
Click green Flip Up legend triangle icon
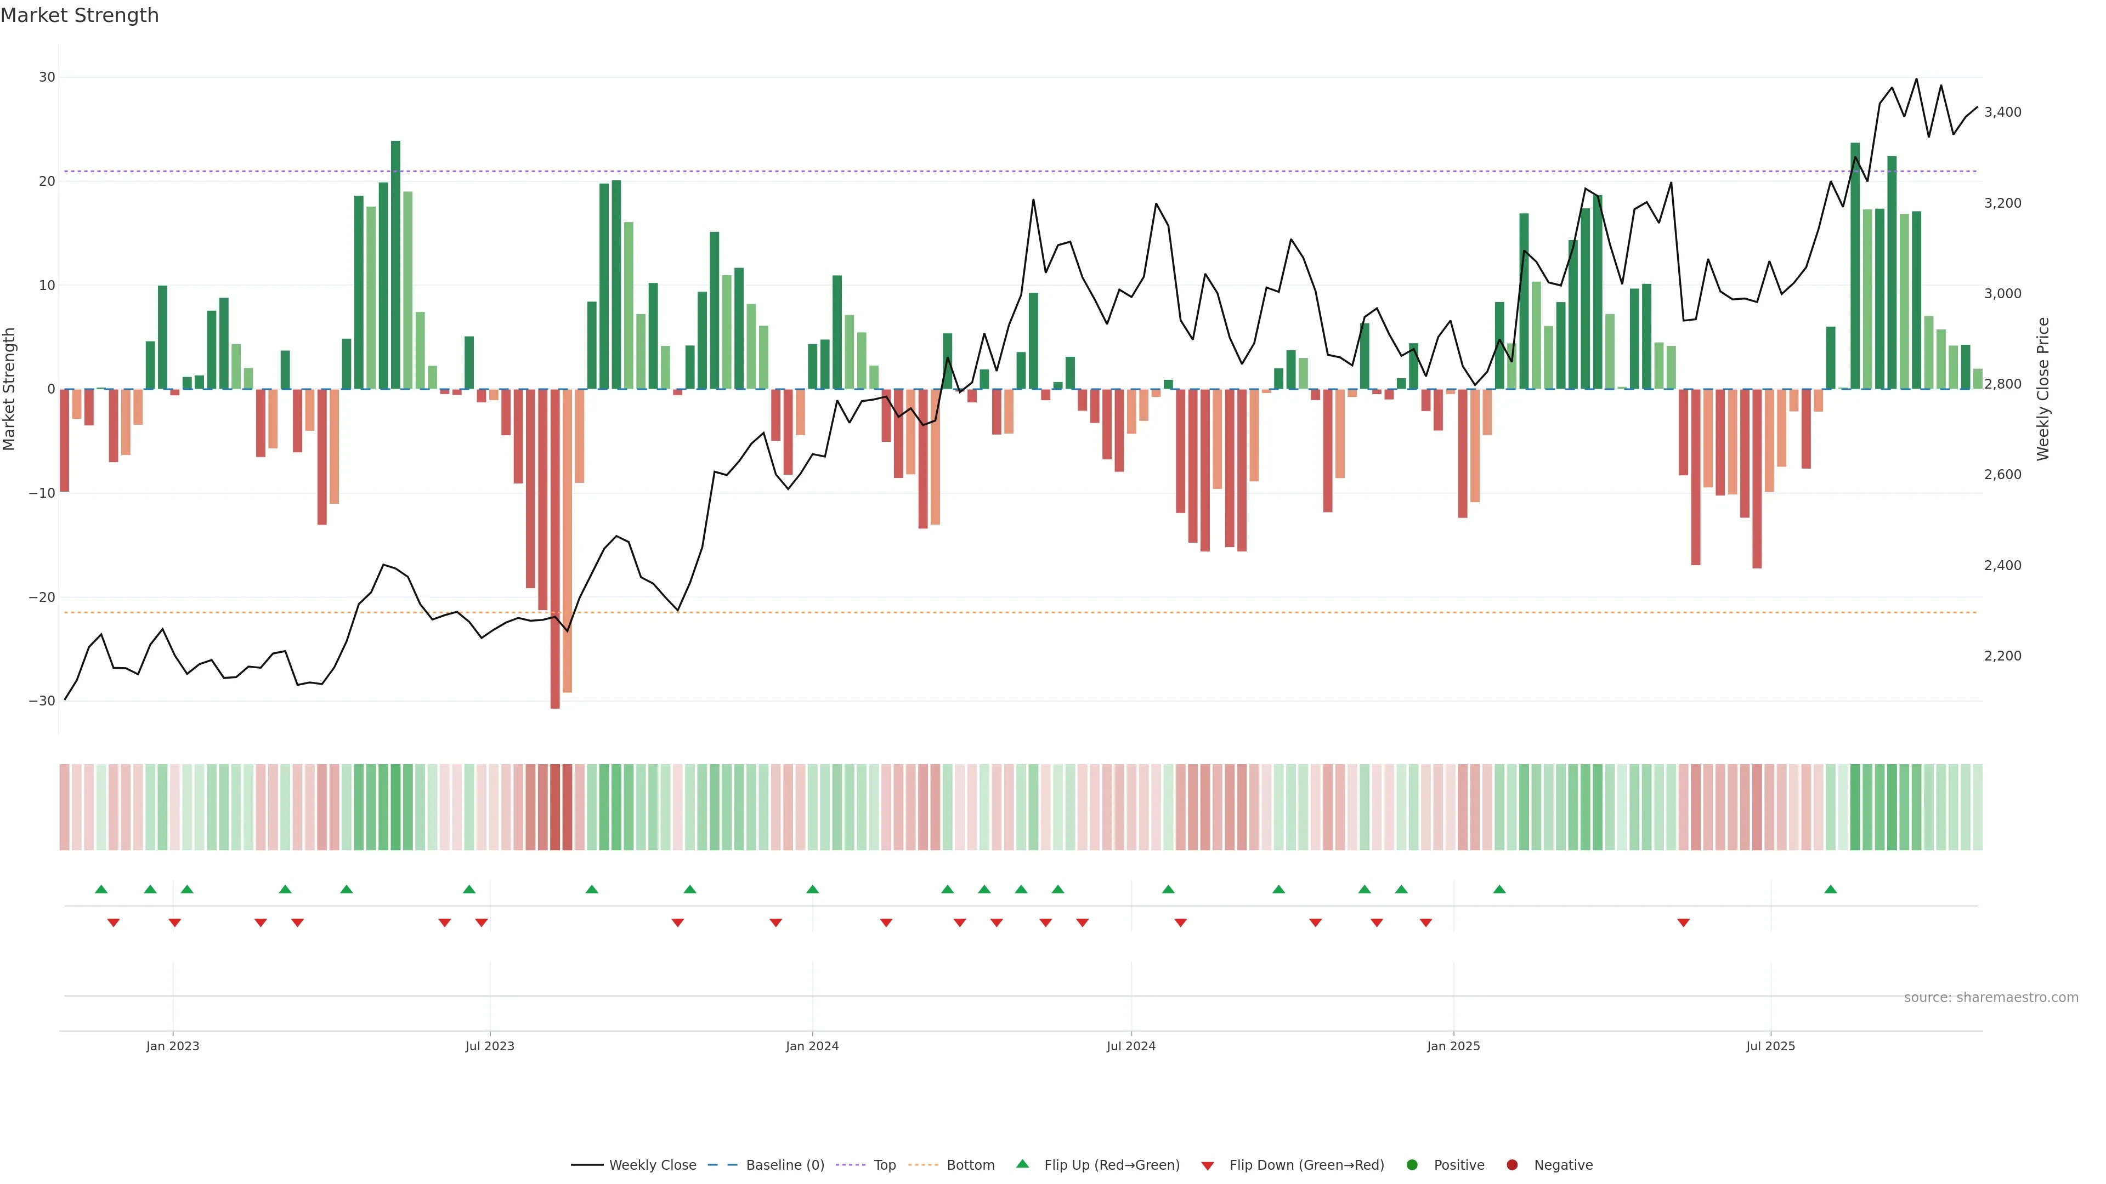coord(1022,1164)
